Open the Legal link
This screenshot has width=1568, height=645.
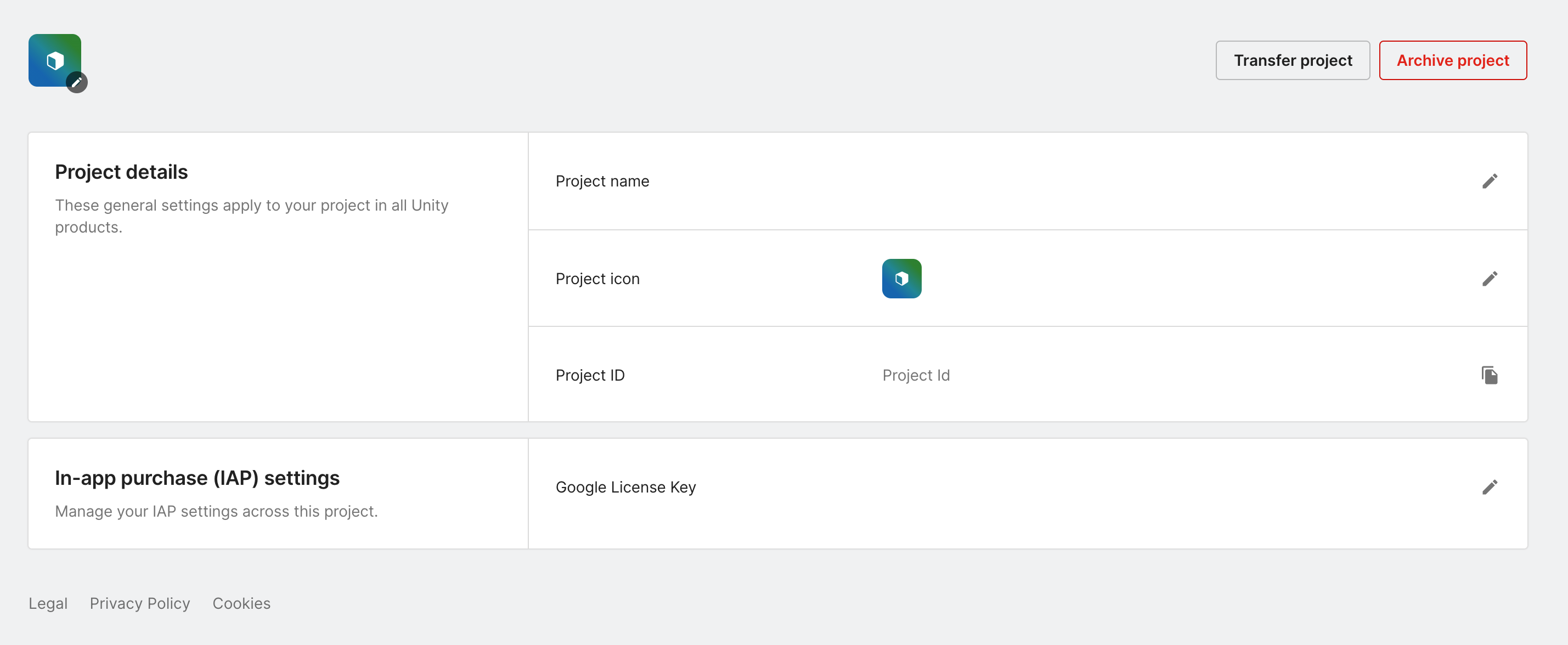(48, 603)
